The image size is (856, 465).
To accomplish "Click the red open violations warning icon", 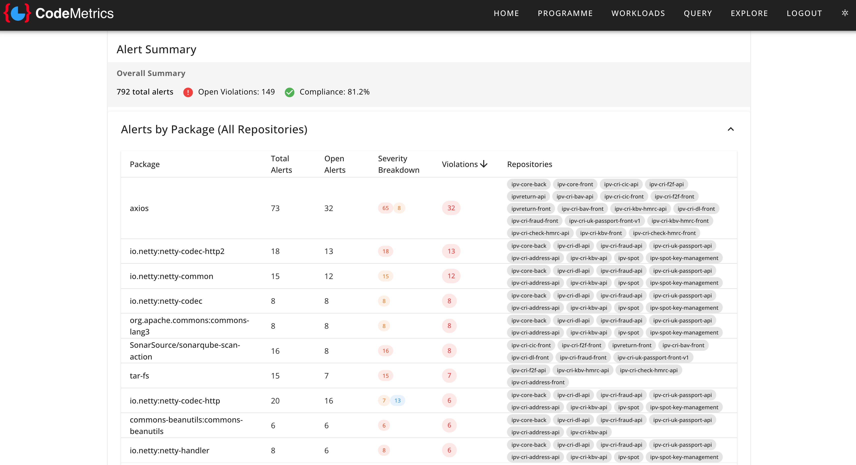I will (188, 92).
